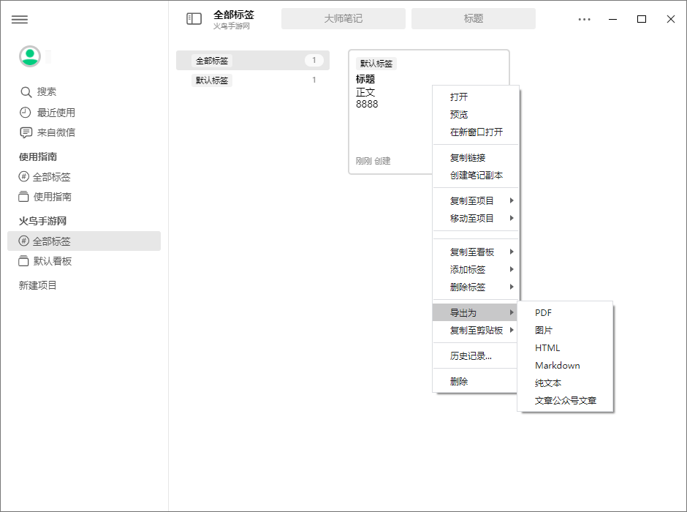The width and height of the screenshot is (687, 512).
Task: Open the hamburger menu icon
Action: (19, 19)
